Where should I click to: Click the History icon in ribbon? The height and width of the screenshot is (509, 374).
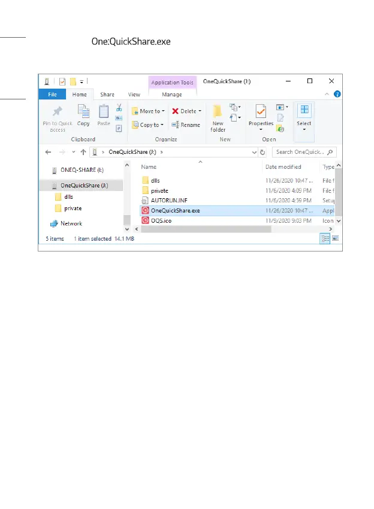(x=280, y=129)
